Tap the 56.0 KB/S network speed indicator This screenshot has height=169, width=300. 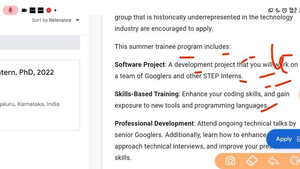click(x=293, y=10)
